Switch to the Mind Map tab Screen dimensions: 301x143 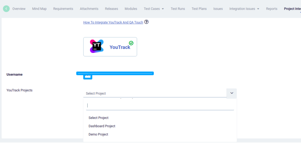pos(39,9)
